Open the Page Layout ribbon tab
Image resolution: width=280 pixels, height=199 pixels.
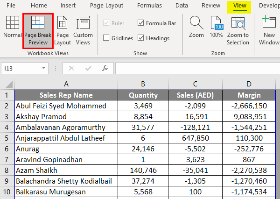[106, 6]
